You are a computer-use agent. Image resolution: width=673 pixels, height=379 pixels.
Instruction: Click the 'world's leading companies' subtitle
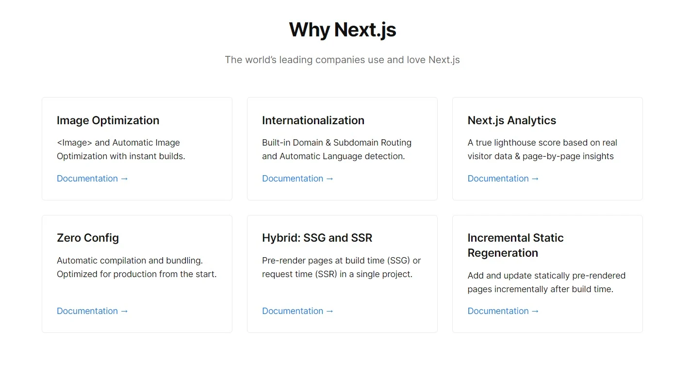[342, 60]
